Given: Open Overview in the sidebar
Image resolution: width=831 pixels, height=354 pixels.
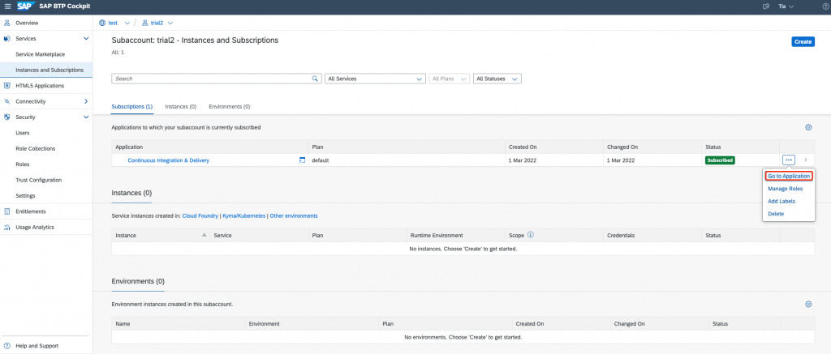Looking at the screenshot, I should pyautogui.click(x=27, y=23).
